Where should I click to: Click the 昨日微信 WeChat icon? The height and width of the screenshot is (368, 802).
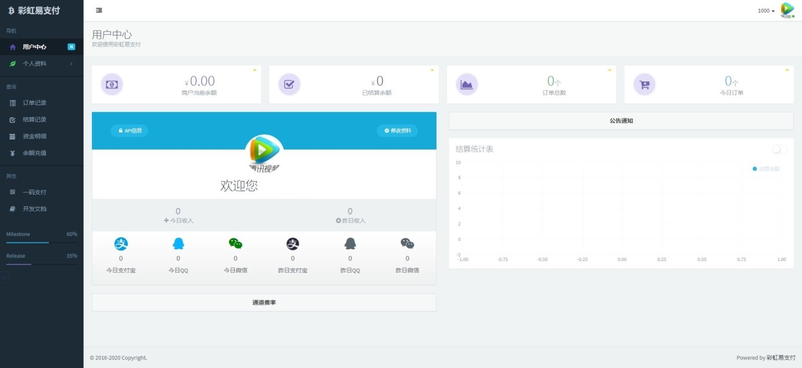point(407,244)
